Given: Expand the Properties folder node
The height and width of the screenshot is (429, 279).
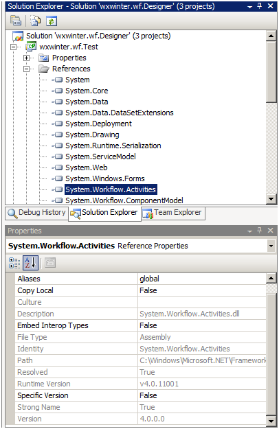Looking at the screenshot, I should coord(27,58).
